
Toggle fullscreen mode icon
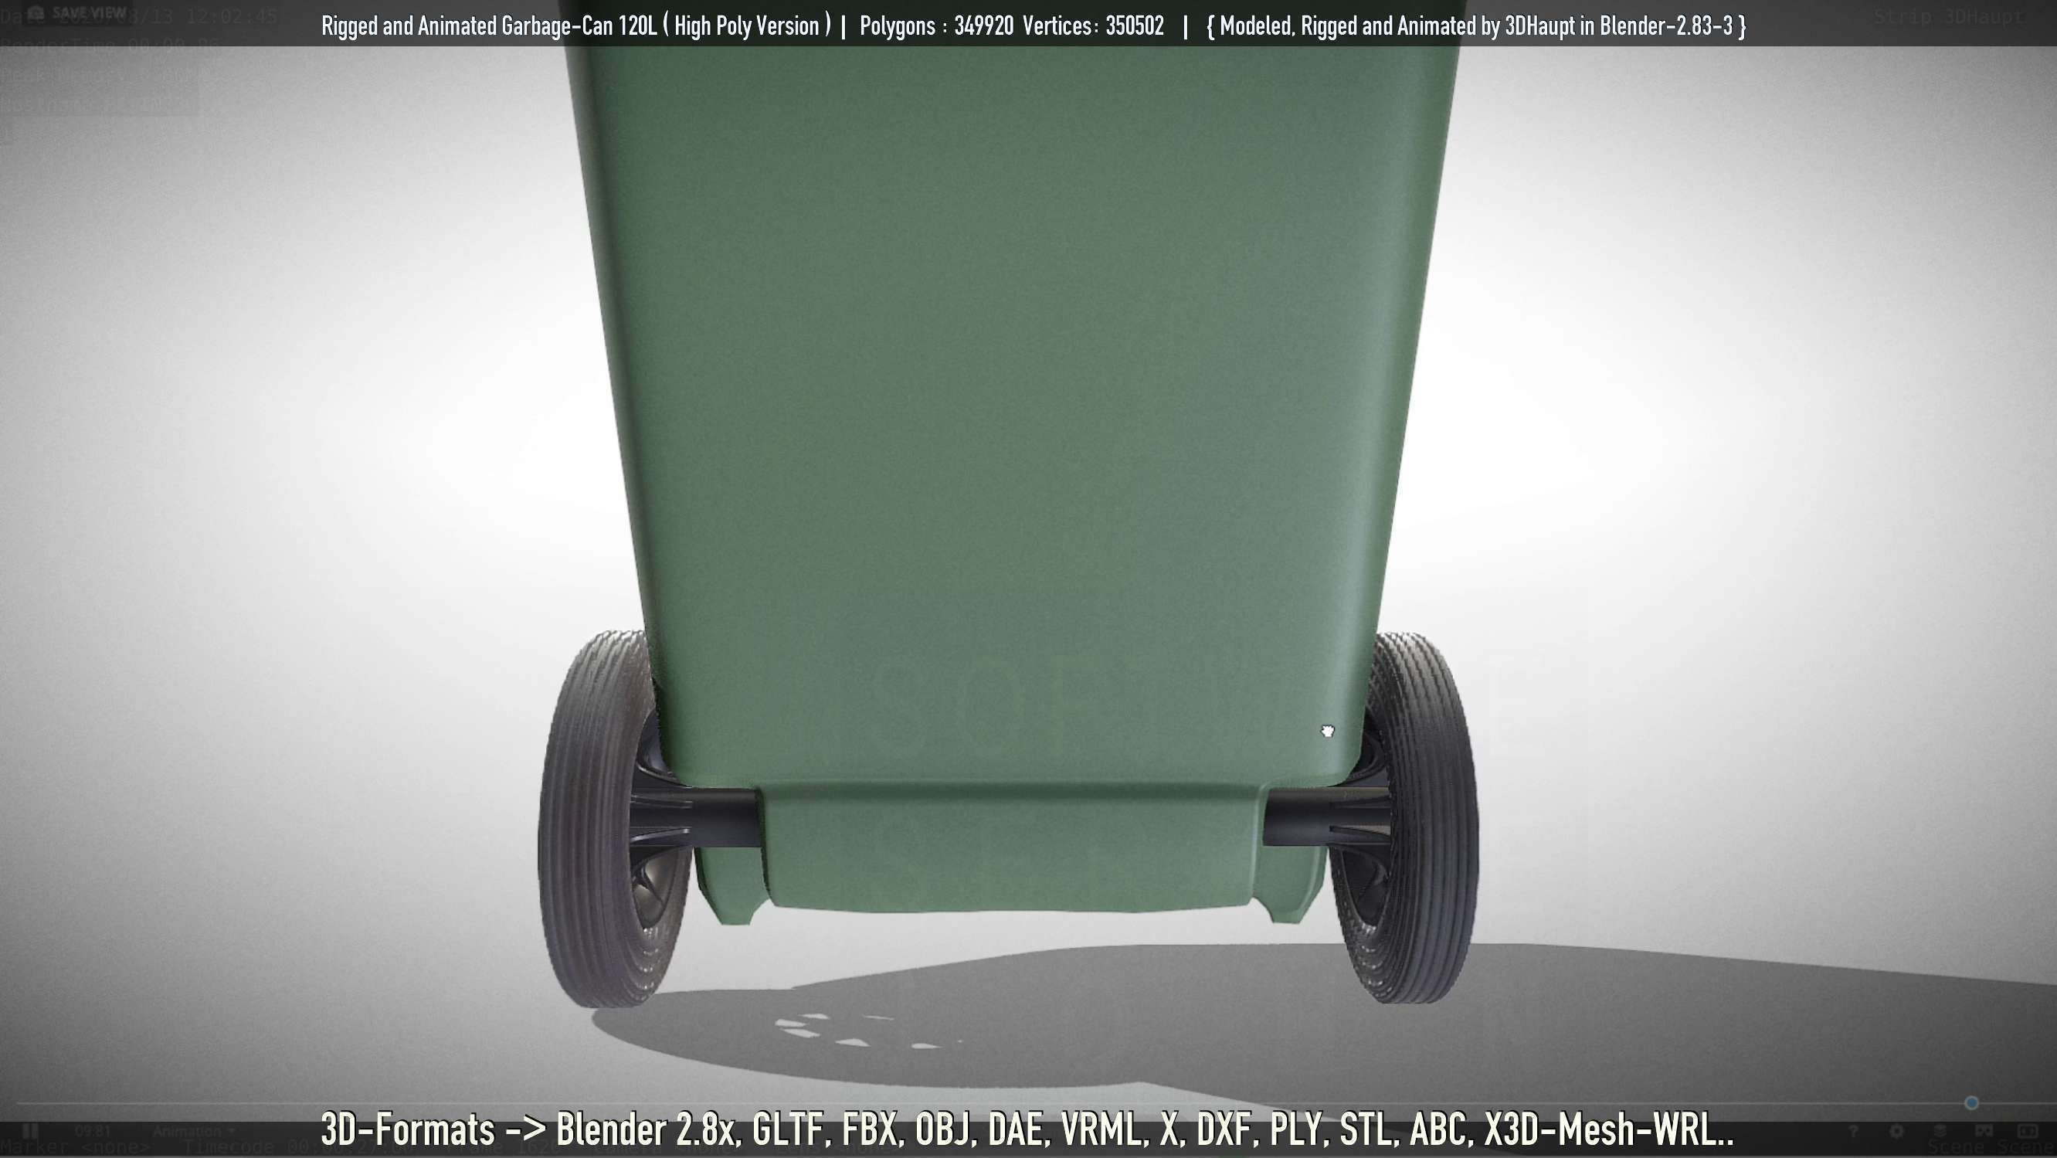[x=2028, y=1131]
